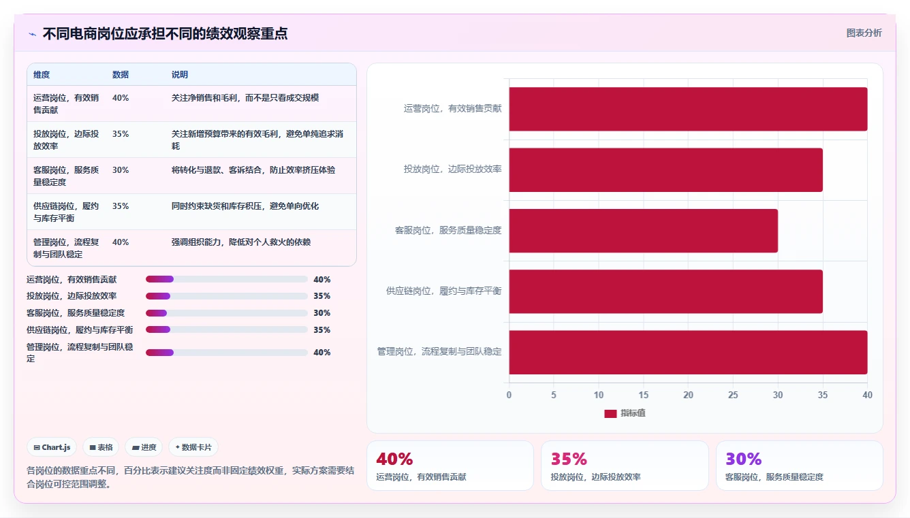Select the 进度 chip
The width and height of the screenshot is (910, 518).
tap(144, 447)
